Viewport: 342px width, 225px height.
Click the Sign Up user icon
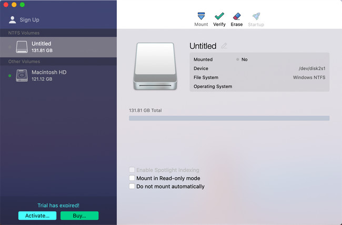(13, 19)
